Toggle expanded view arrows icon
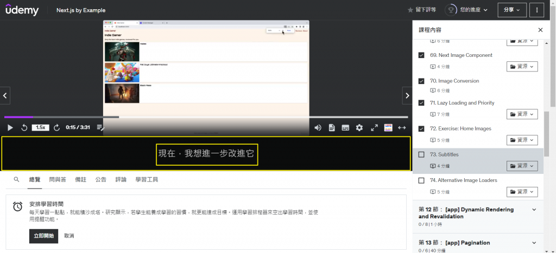 click(x=402, y=128)
